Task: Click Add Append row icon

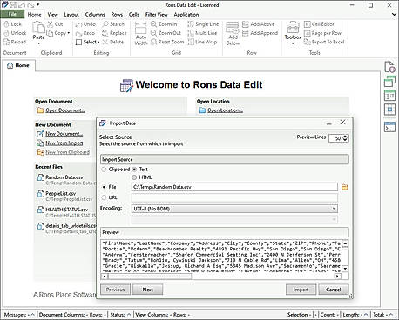Action: coord(246,33)
